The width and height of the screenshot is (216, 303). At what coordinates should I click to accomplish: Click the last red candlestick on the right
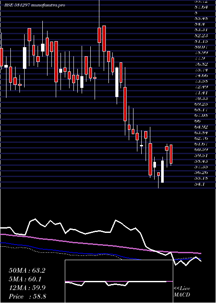coord(171,154)
